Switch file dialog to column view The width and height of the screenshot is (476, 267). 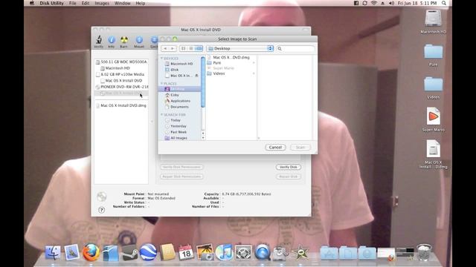199,48
